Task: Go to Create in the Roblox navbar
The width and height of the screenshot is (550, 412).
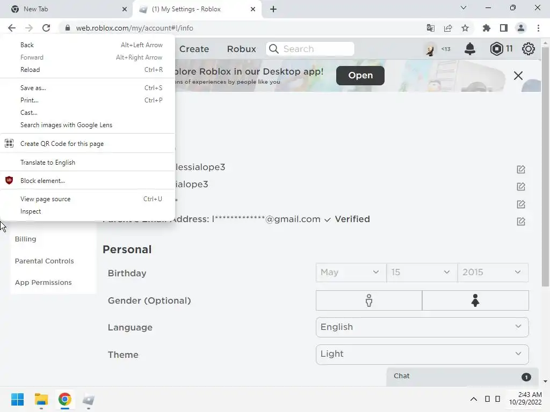Action: 194,49
